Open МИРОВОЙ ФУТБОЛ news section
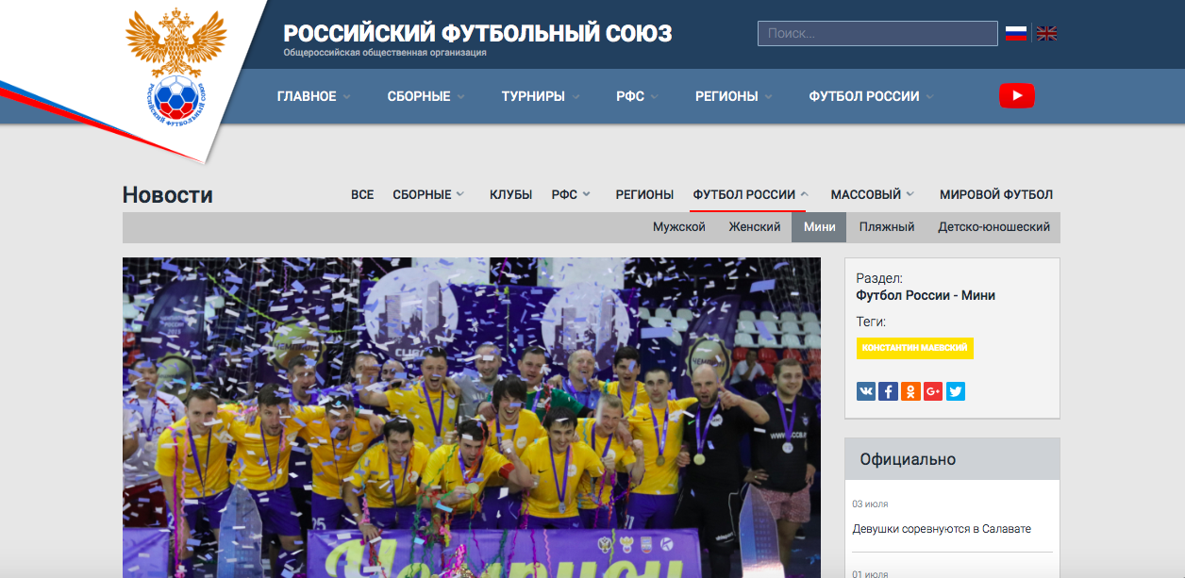 pos(995,194)
